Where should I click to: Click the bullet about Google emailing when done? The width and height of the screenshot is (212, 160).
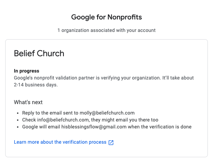coord(107,127)
